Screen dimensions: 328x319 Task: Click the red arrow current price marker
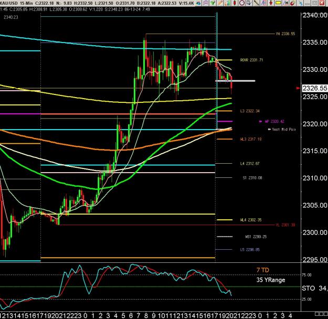298,88
